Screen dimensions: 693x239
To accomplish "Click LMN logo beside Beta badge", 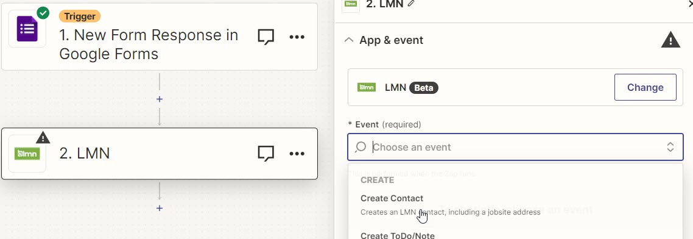I will 367,87.
